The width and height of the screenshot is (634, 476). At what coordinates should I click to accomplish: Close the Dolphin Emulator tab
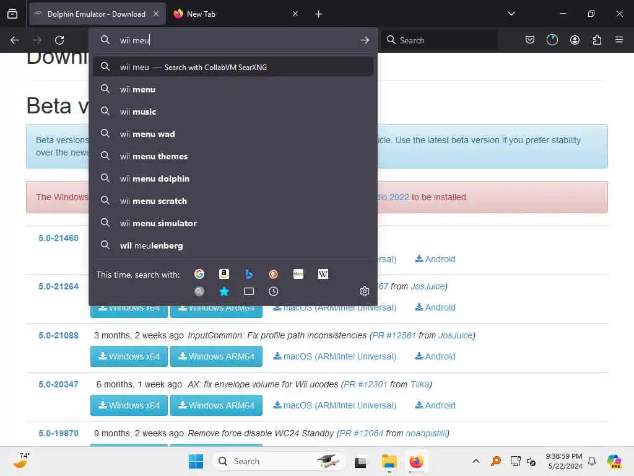tap(156, 14)
